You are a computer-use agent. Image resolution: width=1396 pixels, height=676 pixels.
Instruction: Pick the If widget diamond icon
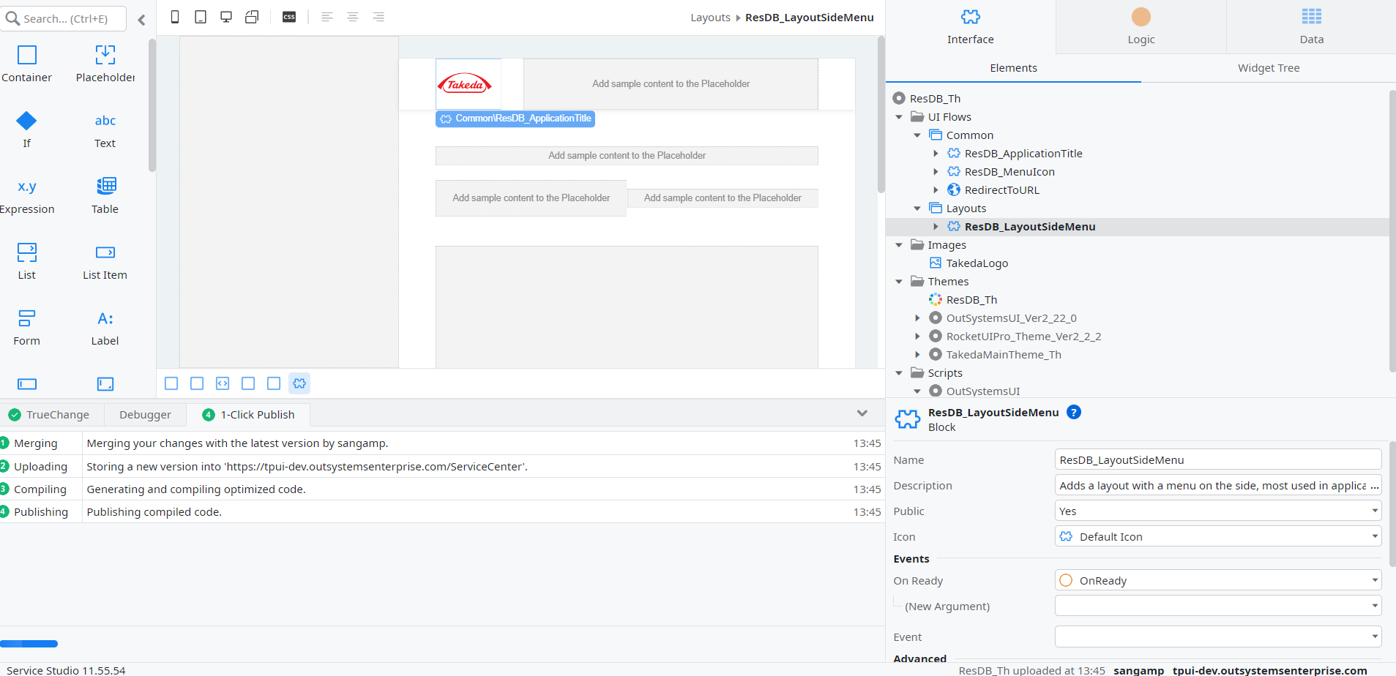26,121
